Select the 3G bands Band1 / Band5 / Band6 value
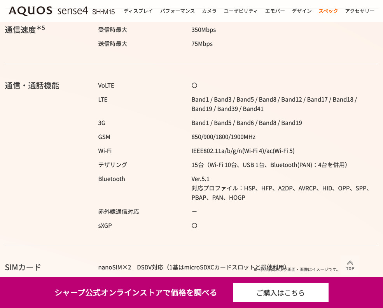383x308 pixels. pyautogui.click(x=247, y=123)
